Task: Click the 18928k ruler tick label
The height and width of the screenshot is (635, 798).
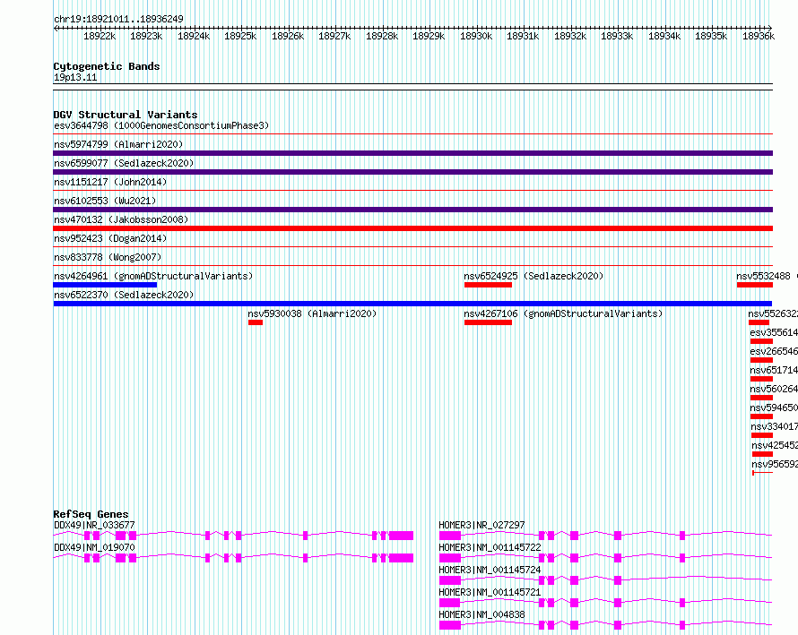Action: click(x=382, y=36)
